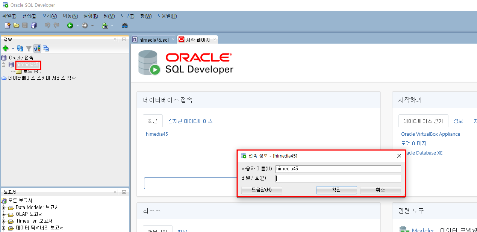This screenshot has width=477, height=232.
Task: Close the himedia45.sql tab
Action: 173,39
